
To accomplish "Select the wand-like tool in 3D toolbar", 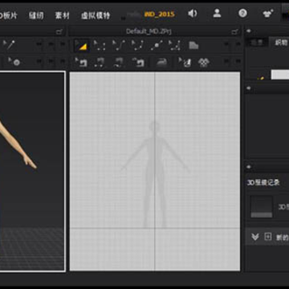I will (9, 45).
